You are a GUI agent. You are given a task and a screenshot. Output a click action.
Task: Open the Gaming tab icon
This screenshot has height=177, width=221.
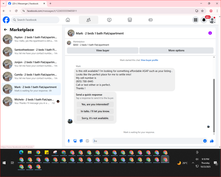(150, 20)
